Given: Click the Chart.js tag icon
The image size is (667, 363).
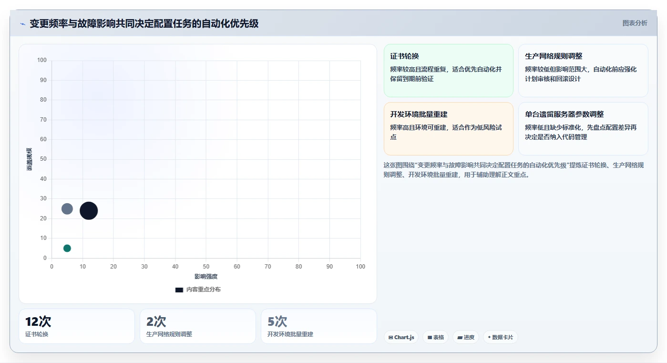Looking at the screenshot, I should point(391,337).
